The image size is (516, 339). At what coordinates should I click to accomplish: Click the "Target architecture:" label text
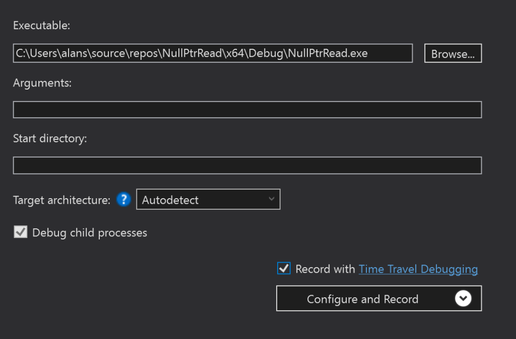click(x=61, y=200)
